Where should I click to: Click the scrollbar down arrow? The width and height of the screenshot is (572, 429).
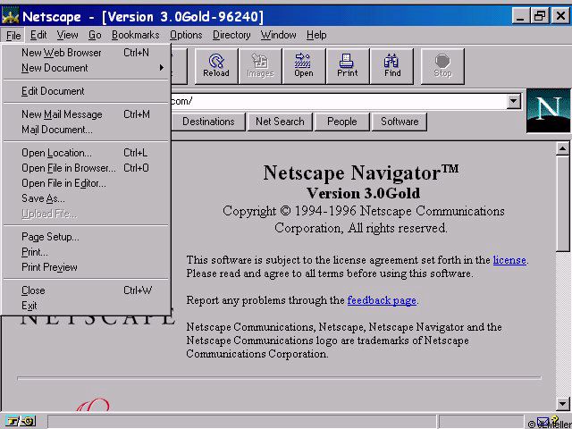(562, 403)
